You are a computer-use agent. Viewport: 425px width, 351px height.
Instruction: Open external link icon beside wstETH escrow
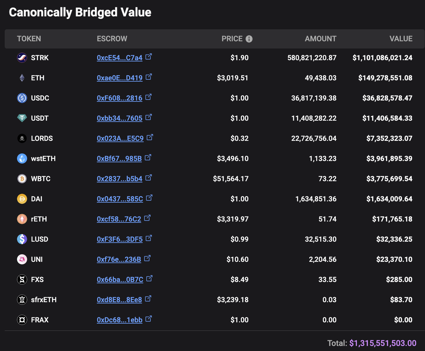[x=148, y=158]
